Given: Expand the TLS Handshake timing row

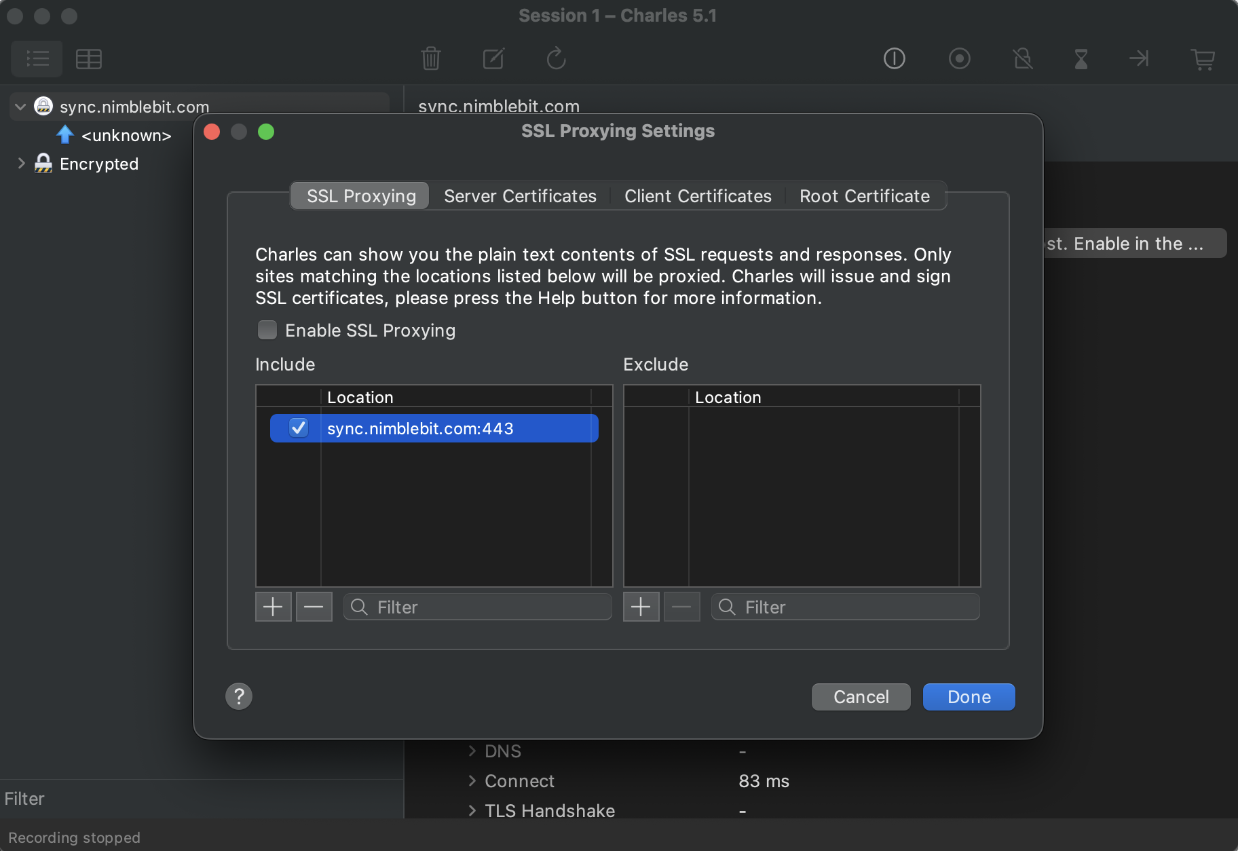Looking at the screenshot, I should [x=472, y=810].
